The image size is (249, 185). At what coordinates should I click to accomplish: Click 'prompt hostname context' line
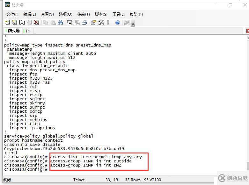coord(33,140)
